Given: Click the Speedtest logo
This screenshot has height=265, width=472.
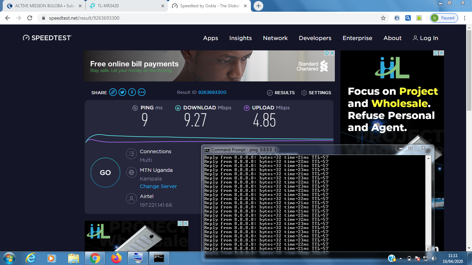Looking at the screenshot, I should 47,38.
